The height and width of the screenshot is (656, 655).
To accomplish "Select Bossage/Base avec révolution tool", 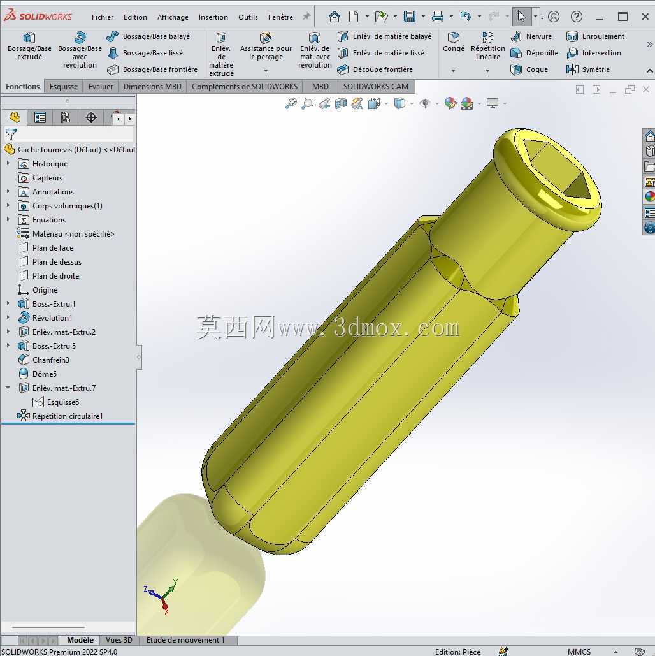I will coord(80,50).
